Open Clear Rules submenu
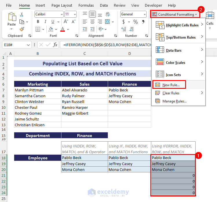Screen dimensions: 217x202 tap(178, 93)
